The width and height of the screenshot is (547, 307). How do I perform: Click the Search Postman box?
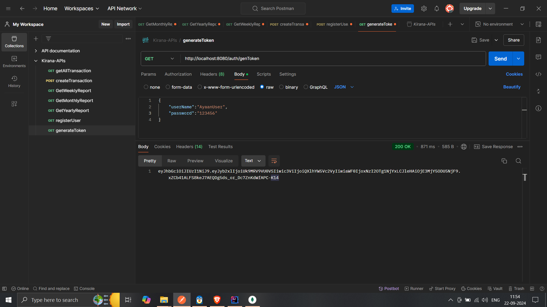pos(273,9)
